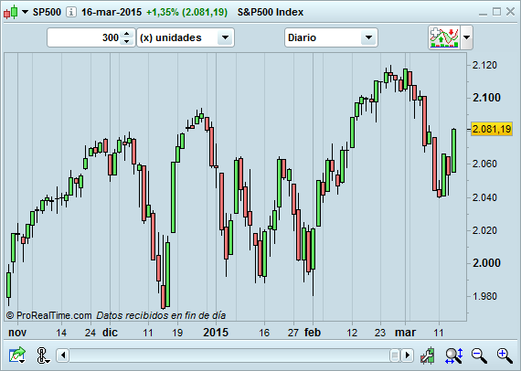Click the scrollbar right arrow
The width and height of the screenshot is (521, 371).
click(407, 355)
